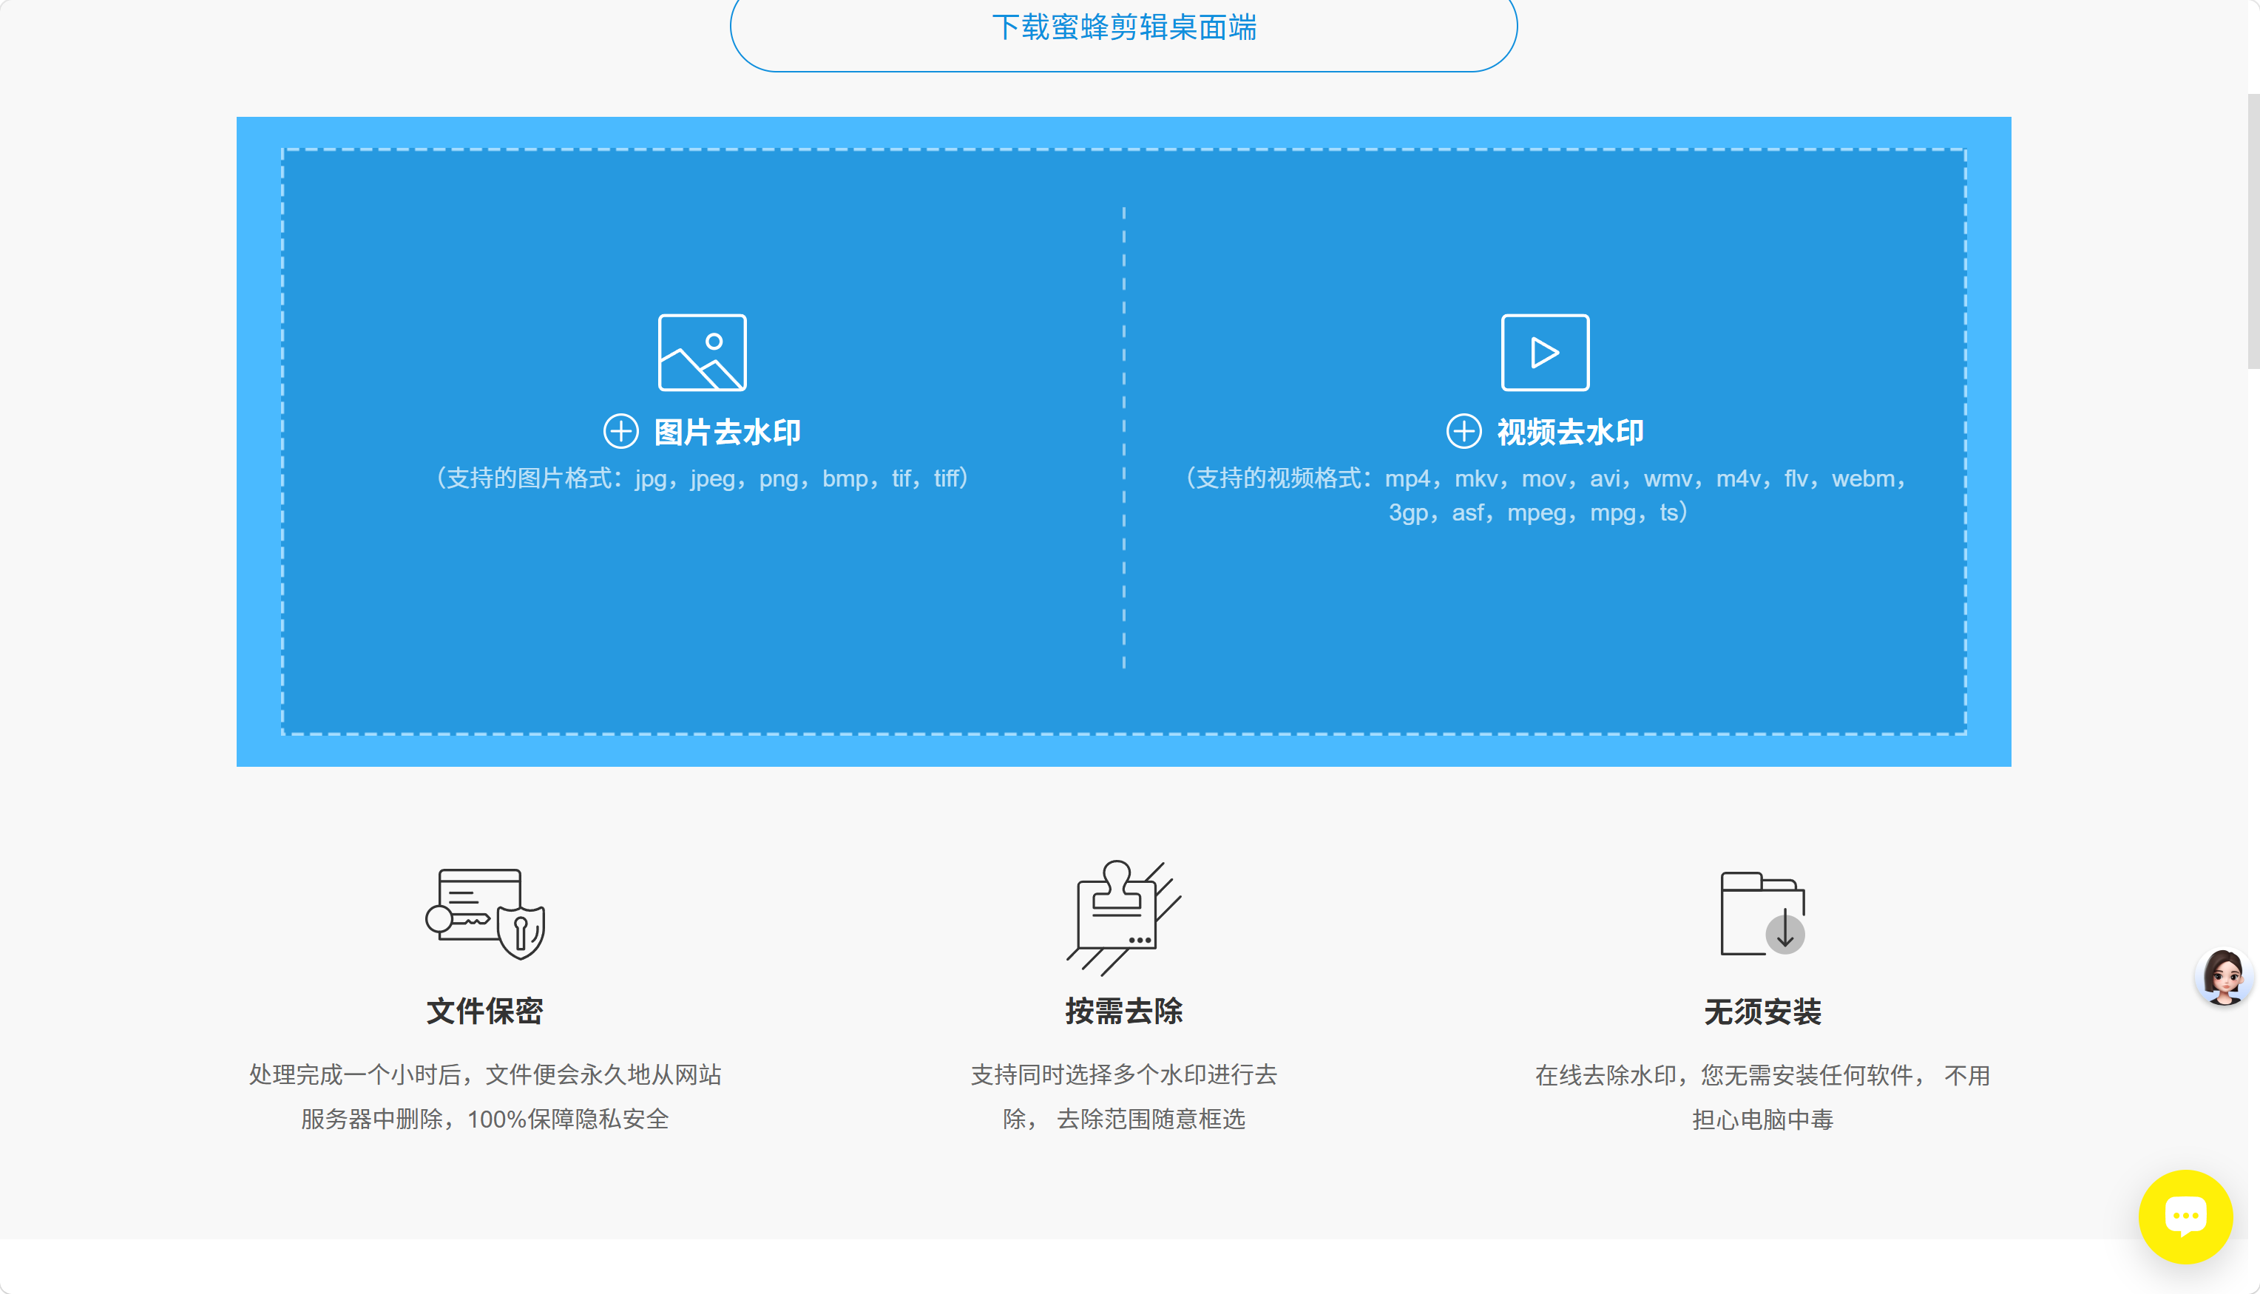Click the page vertical scrollbar thumb
This screenshot has width=2260, height=1294.
click(2253, 231)
